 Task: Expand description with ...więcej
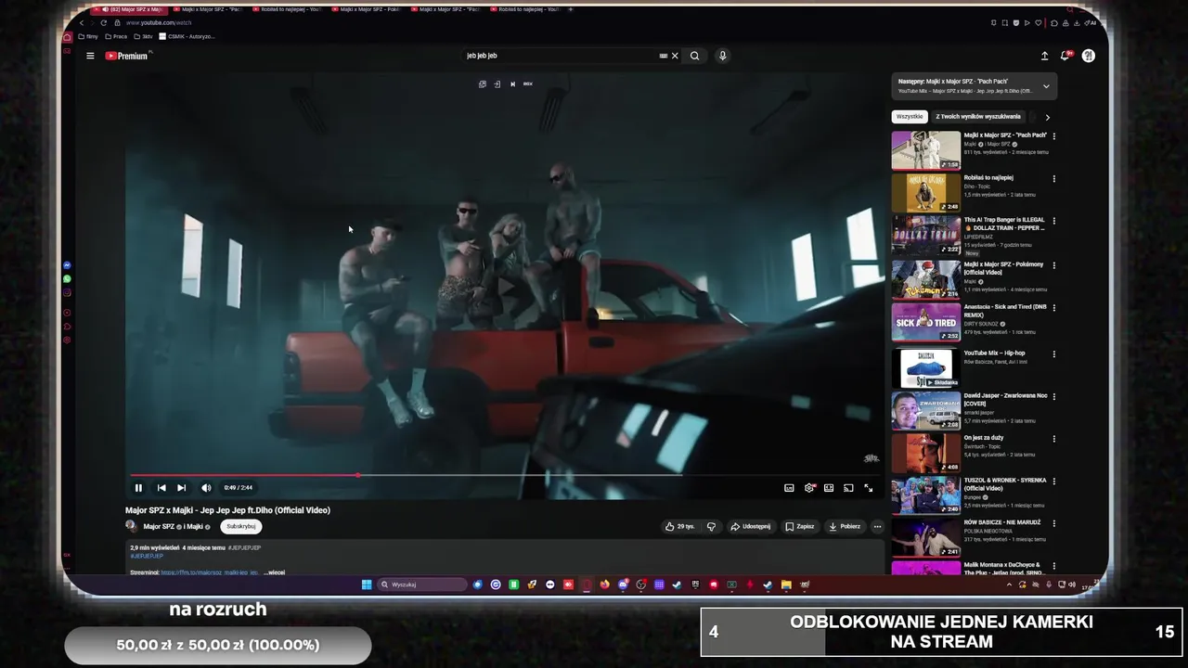(x=275, y=572)
